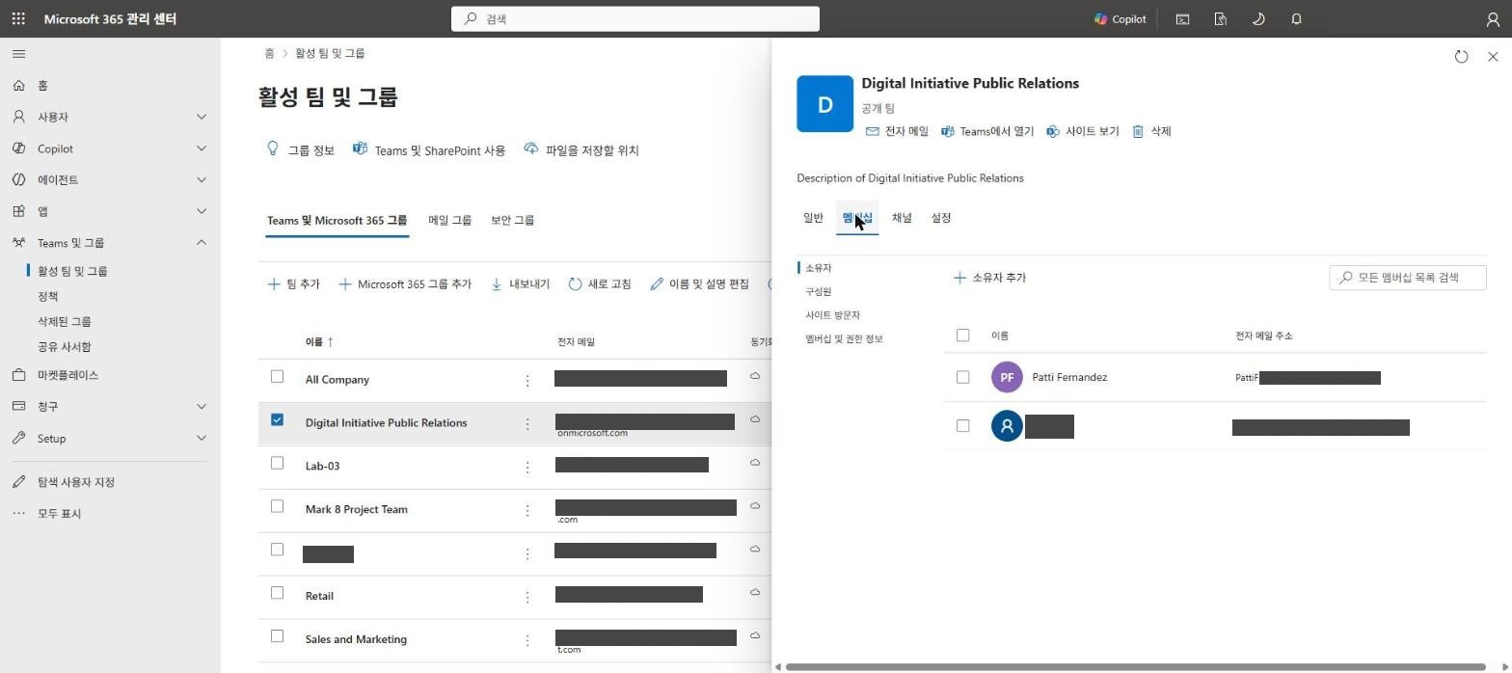Toggle select-all owners checkbox

coord(962,336)
